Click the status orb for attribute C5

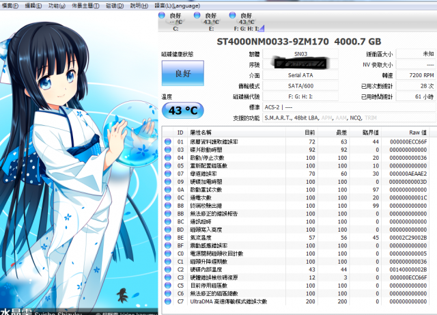[x=168, y=286]
